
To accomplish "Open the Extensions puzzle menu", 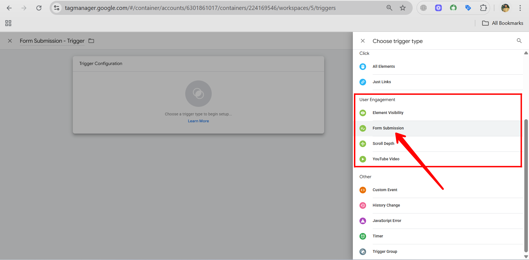I will [483, 8].
